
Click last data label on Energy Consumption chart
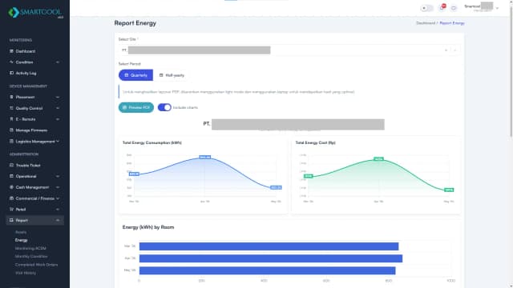[276, 187]
